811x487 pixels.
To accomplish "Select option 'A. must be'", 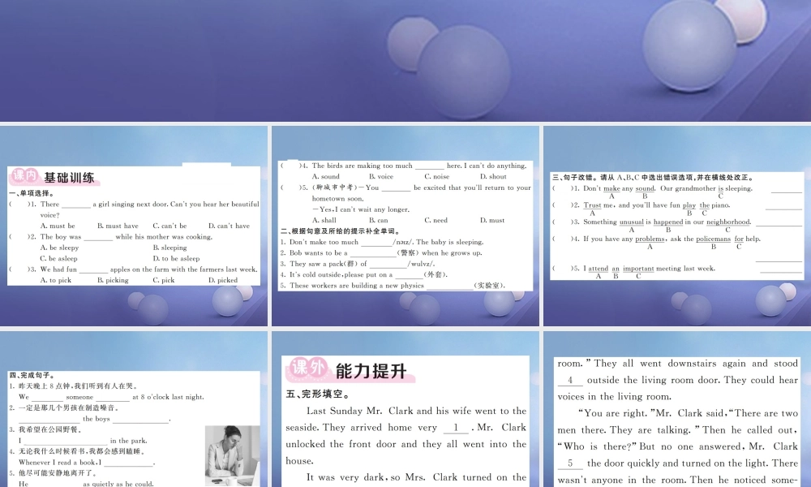I will coord(58,226).
